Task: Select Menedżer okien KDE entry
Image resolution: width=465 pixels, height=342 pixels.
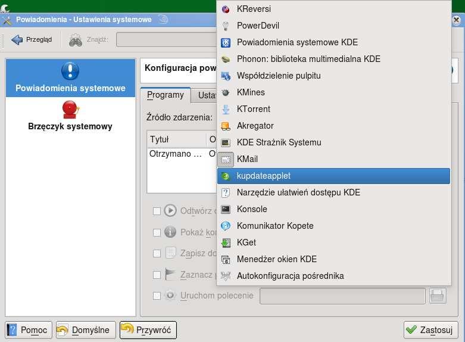Action: tap(333, 259)
